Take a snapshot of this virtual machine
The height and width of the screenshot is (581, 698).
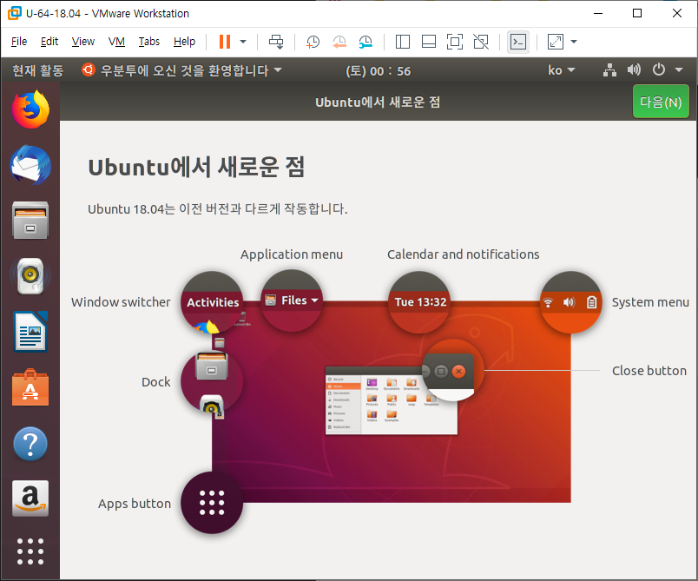click(313, 42)
